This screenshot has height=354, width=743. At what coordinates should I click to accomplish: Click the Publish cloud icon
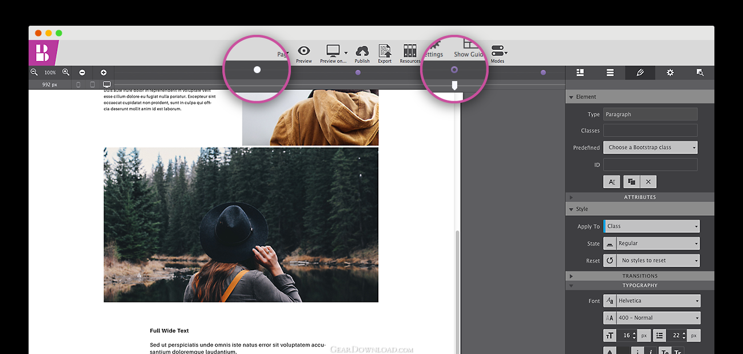point(362,51)
